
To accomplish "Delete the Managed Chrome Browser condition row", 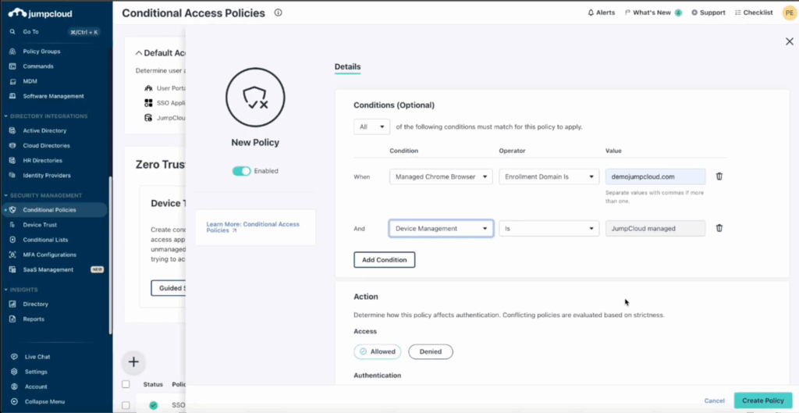I will (719, 176).
